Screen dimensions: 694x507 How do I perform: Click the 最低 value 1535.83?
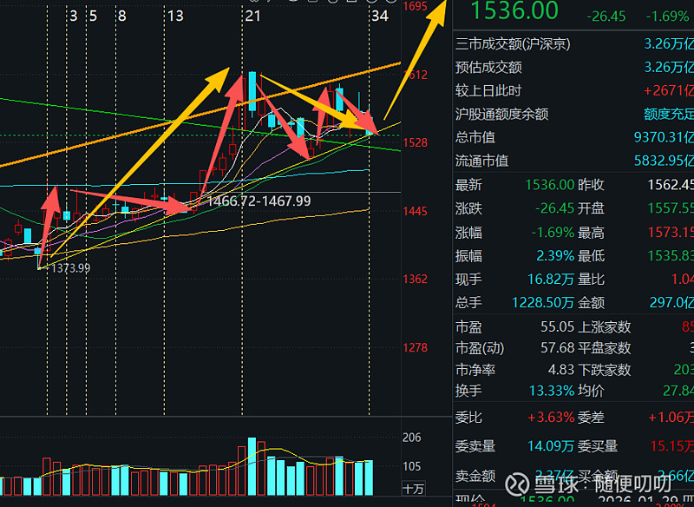671,255
